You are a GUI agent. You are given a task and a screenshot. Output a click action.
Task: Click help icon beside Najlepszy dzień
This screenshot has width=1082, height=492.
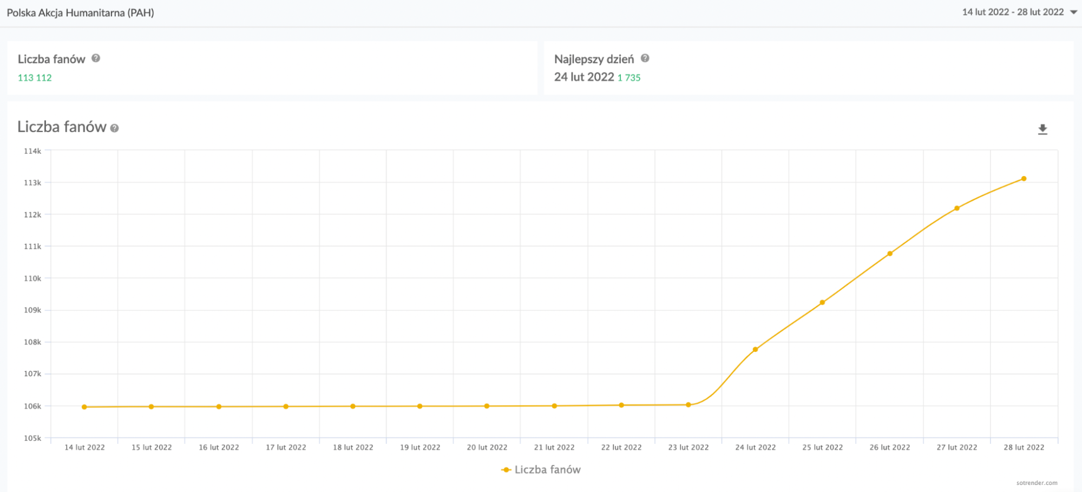coord(645,58)
